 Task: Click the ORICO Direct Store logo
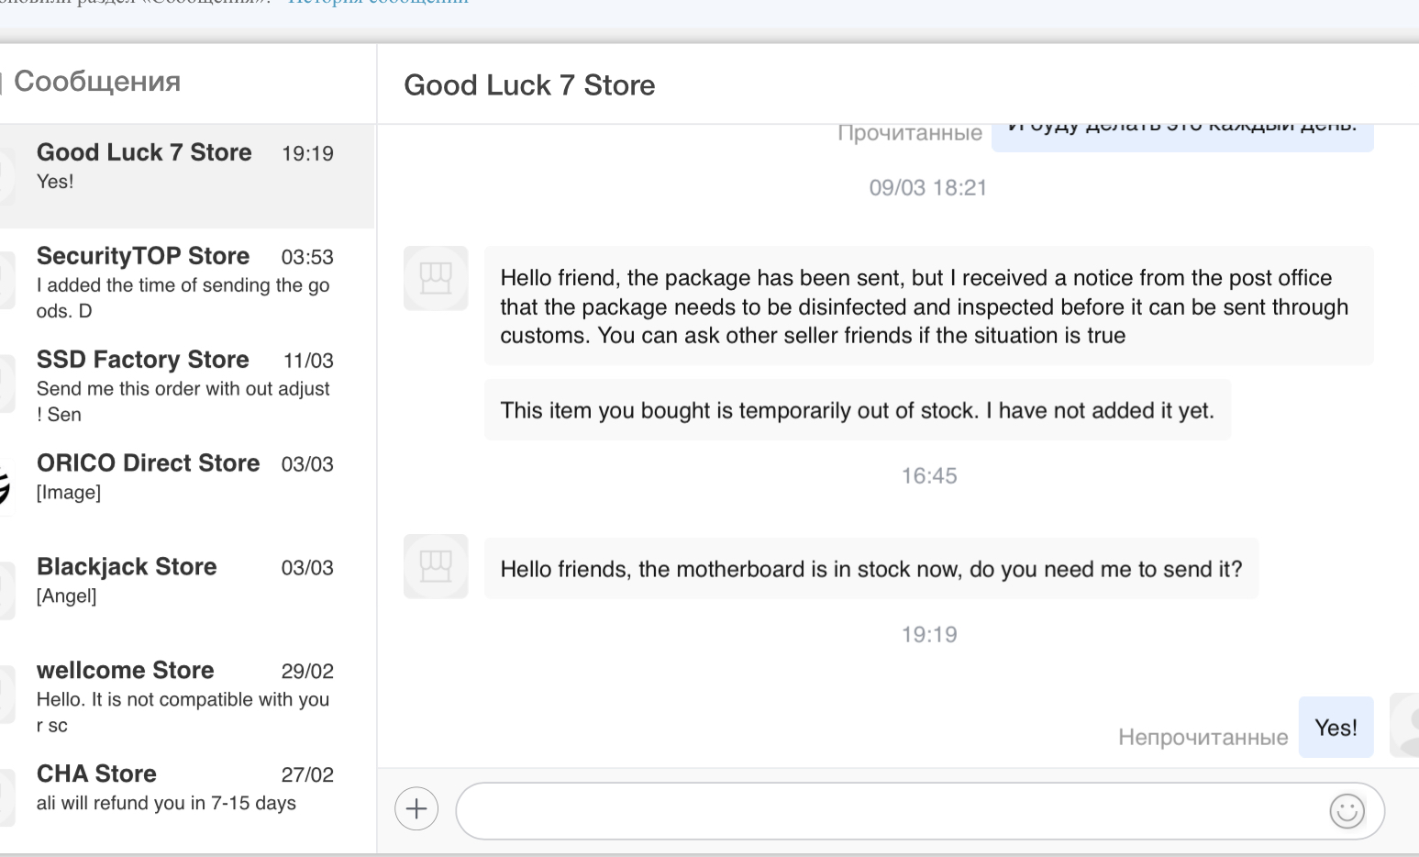4,485
